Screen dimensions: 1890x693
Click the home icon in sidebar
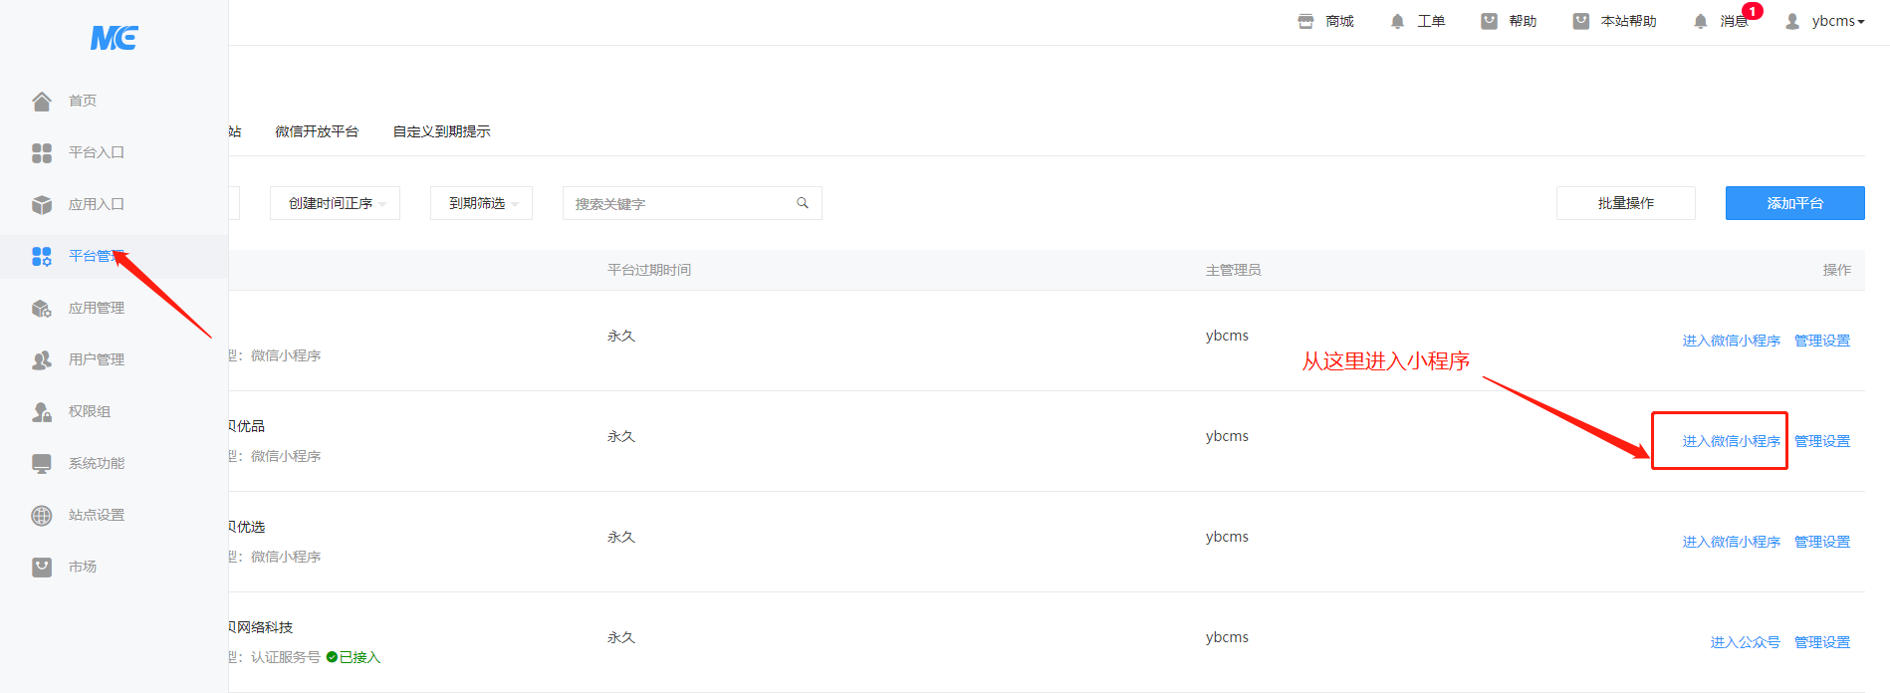42,101
